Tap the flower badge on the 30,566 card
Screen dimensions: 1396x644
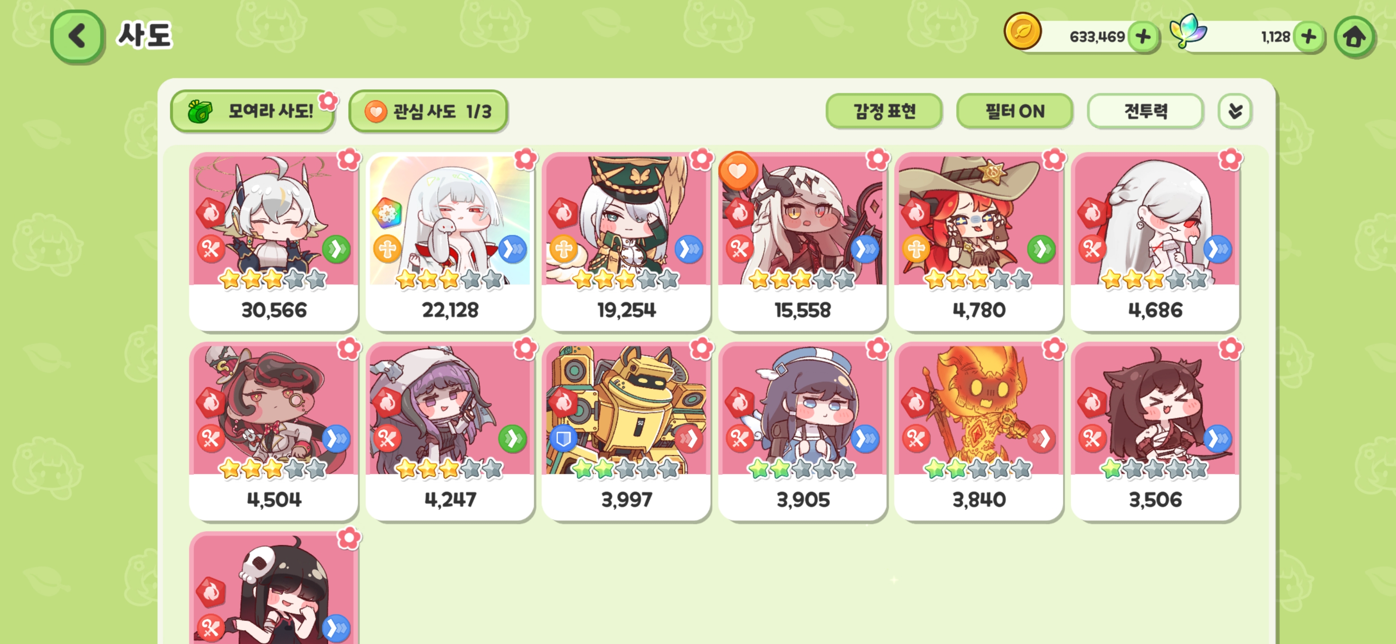(349, 159)
